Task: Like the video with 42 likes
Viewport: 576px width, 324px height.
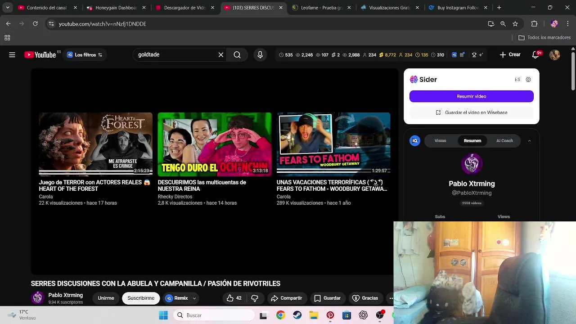Action: pyautogui.click(x=234, y=298)
